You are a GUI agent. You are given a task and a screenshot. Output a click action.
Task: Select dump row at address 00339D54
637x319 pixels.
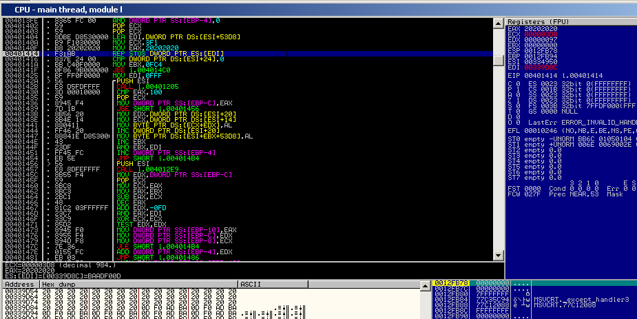tap(21, 291)
